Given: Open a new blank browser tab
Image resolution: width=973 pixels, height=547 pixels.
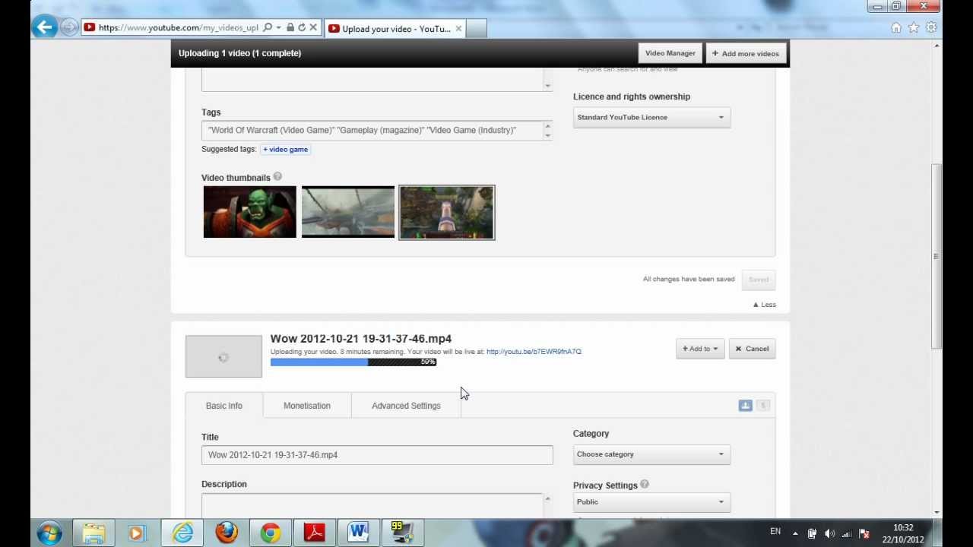Looking at the screenshot, I should tap(476, 29).
